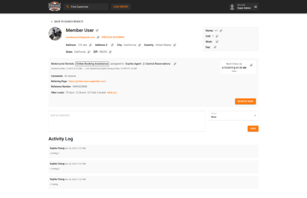The image size is (307, 198).
Task: Click the Reserve Now button
Action: click(245, 102)
